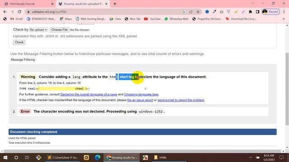Open YouTube bookmark
Image resolution: width=289 pixels, height=162 pixels.
coord(152,19)
